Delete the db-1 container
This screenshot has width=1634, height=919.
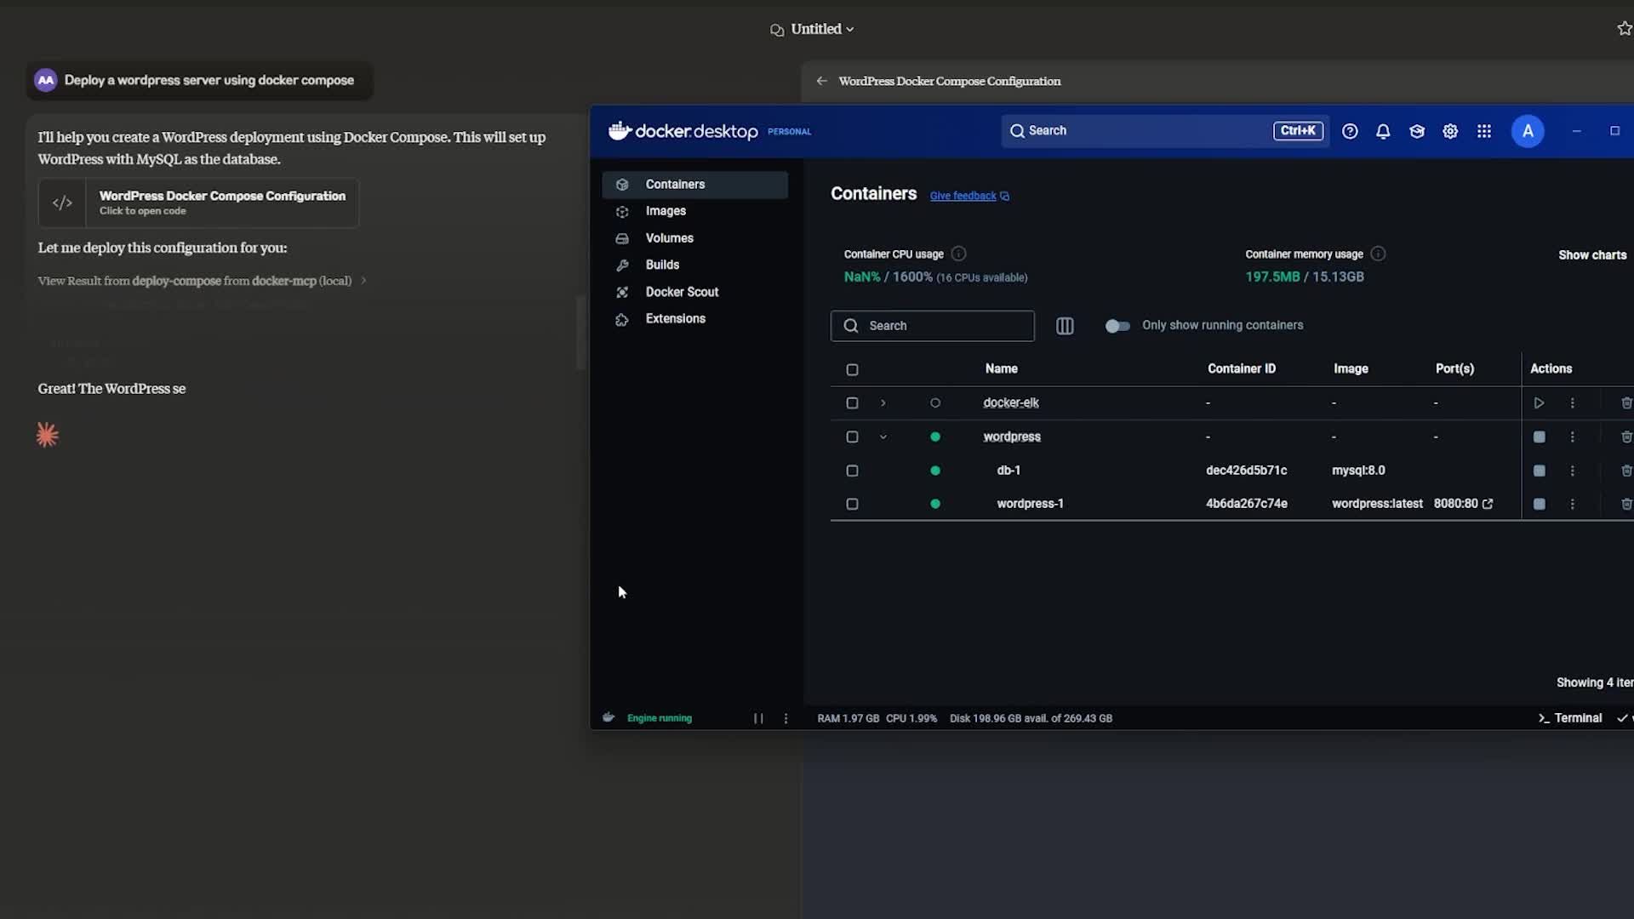(x=1625, y=471)
